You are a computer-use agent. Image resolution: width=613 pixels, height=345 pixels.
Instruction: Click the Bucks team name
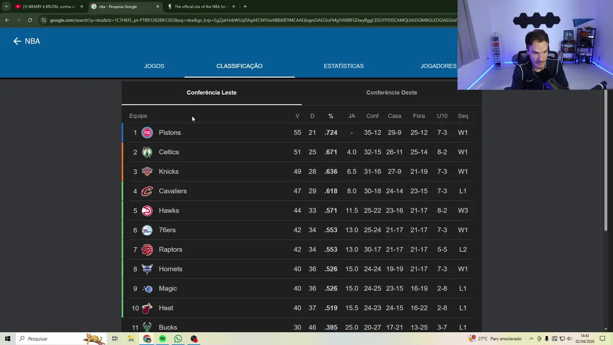pos(168,328)
